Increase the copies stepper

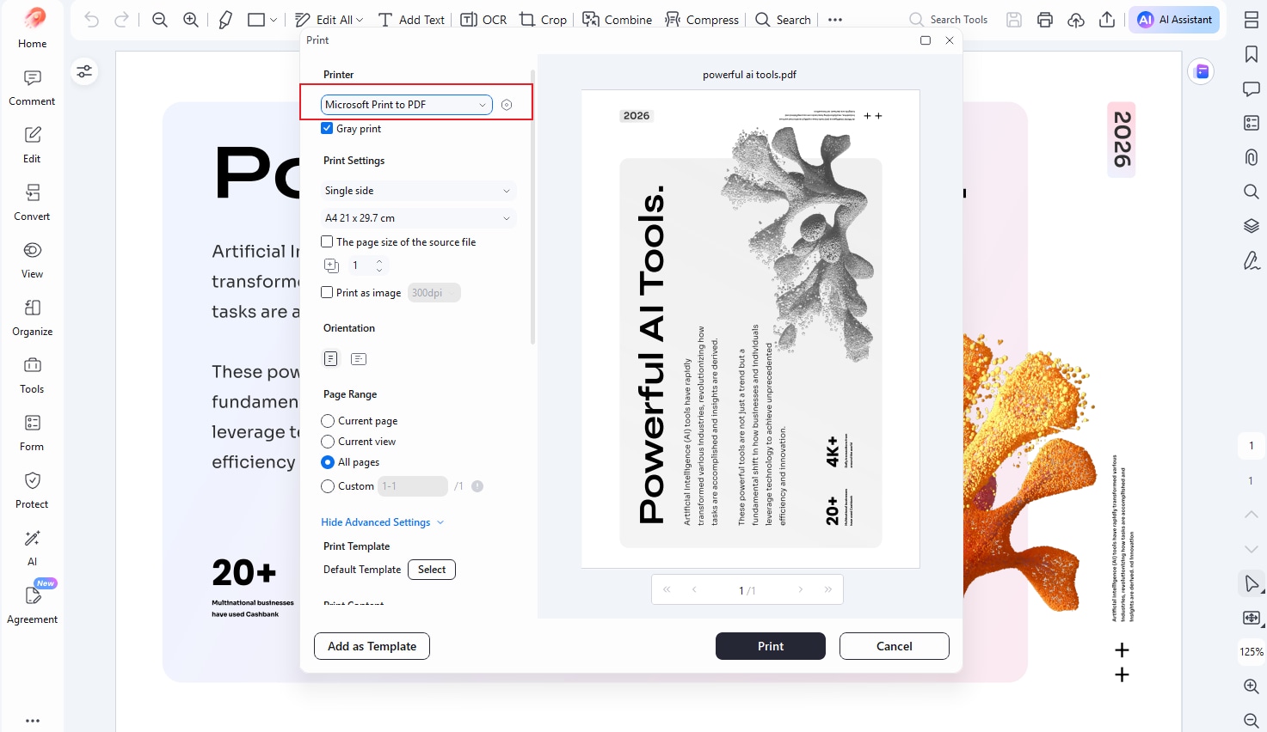379,261
